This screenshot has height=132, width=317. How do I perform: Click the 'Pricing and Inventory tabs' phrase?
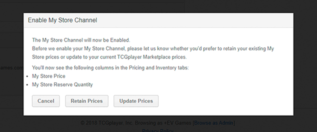pos(159,68)
